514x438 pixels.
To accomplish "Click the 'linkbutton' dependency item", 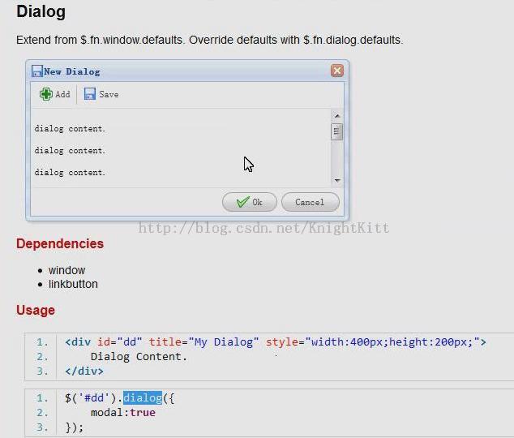I will point(73,284).
